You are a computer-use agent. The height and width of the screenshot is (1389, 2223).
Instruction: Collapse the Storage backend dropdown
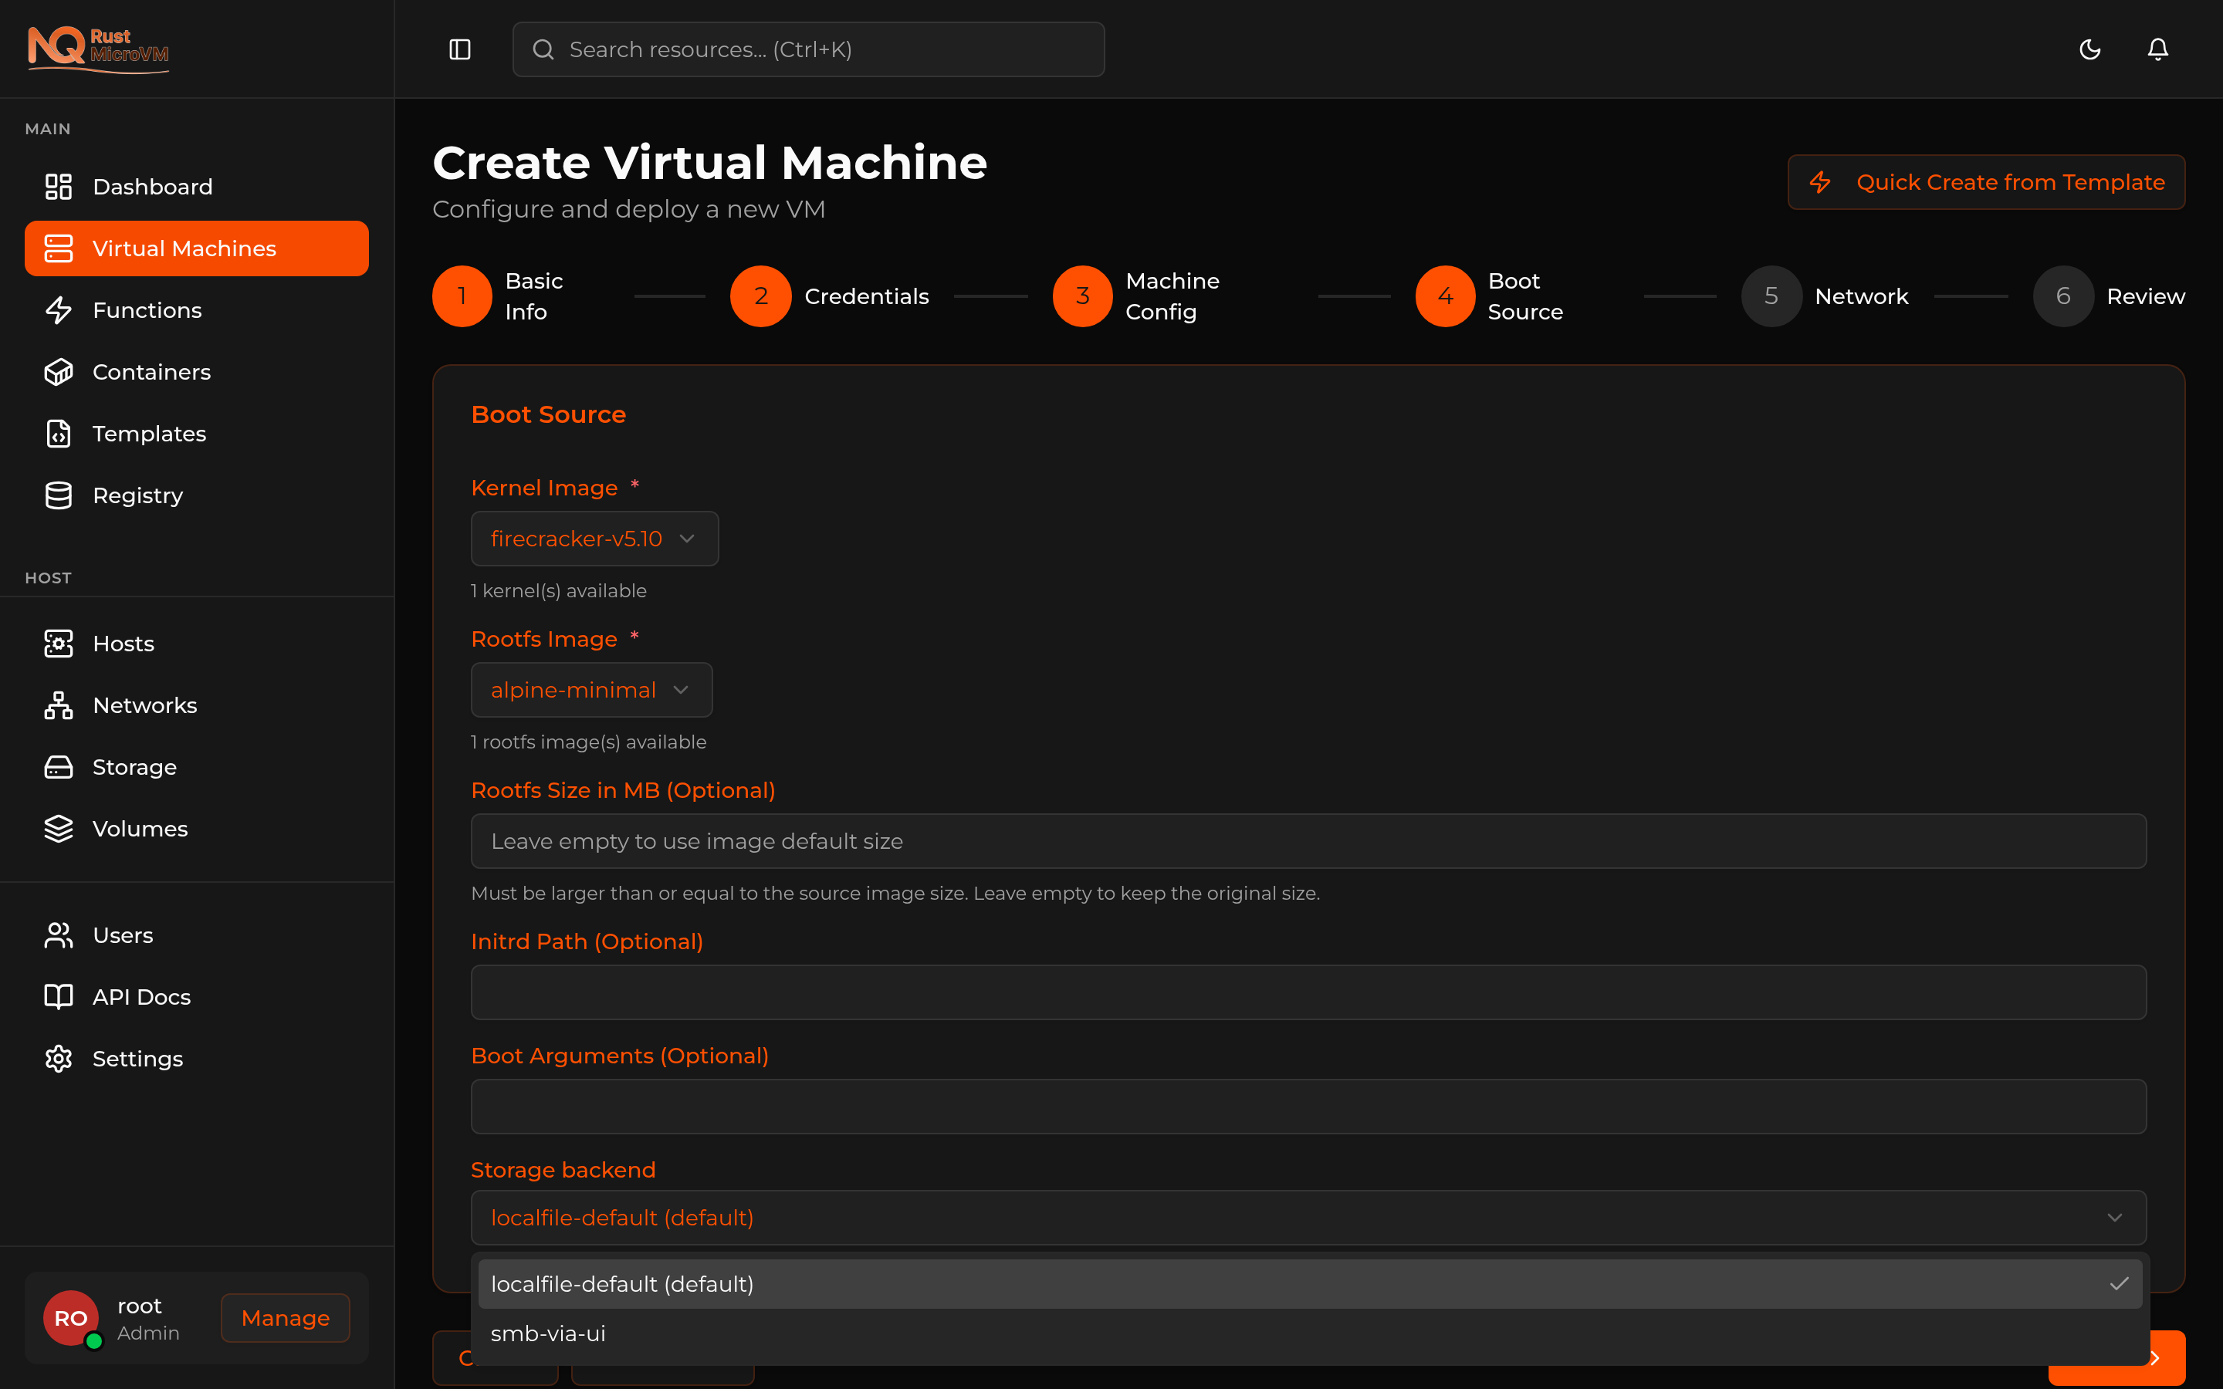1308,1218
